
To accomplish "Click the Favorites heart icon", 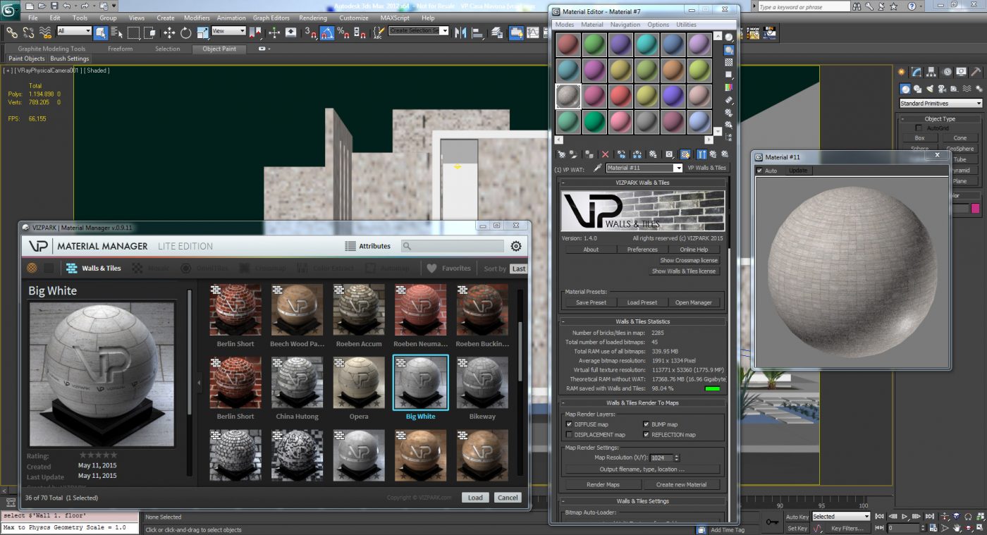I will pos(432,269).
